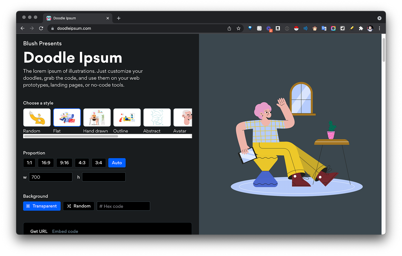Select the Random background option

[x=79, y=206]
